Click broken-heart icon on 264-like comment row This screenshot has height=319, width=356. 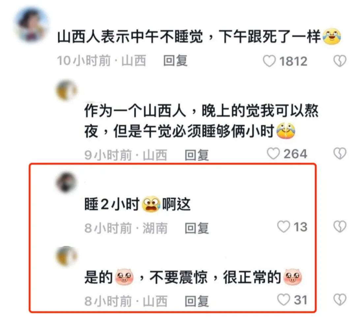(x=340, y=154)
